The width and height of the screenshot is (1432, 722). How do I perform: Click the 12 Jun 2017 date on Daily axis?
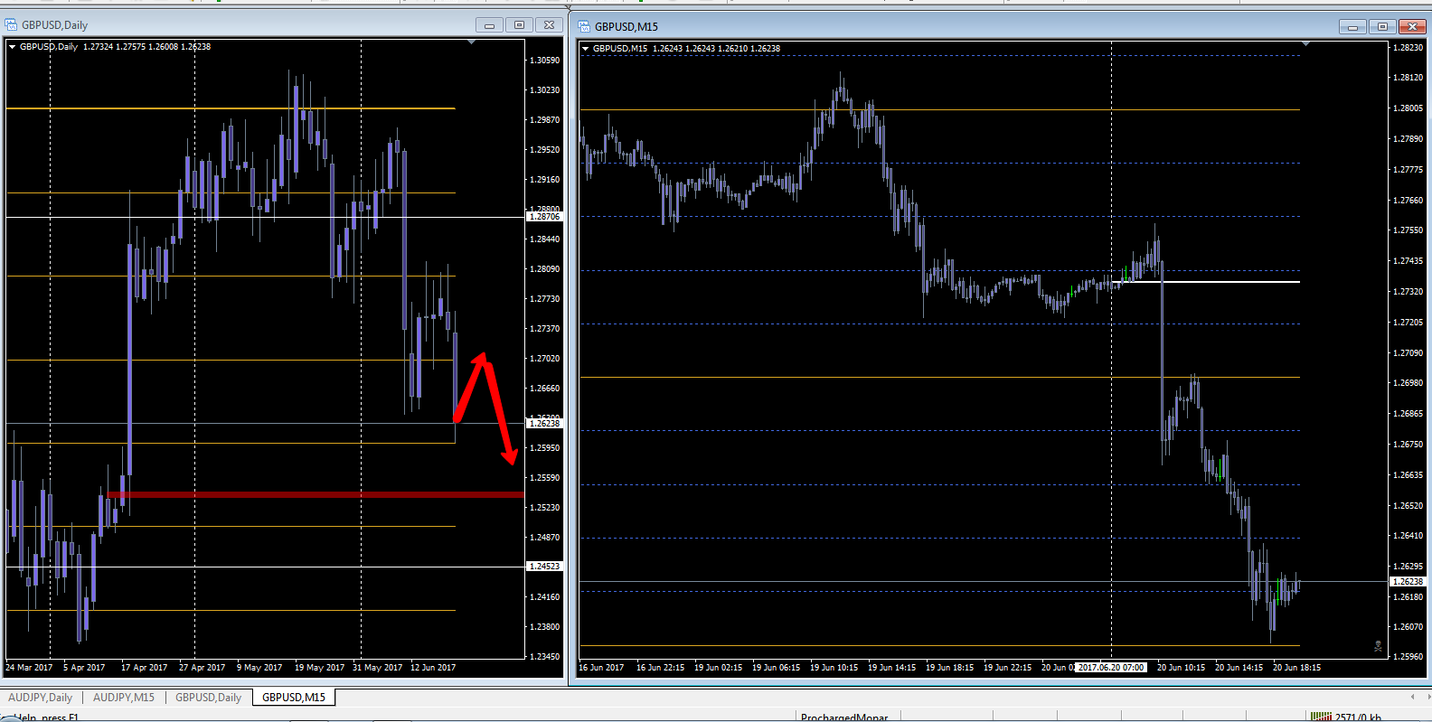433,668
